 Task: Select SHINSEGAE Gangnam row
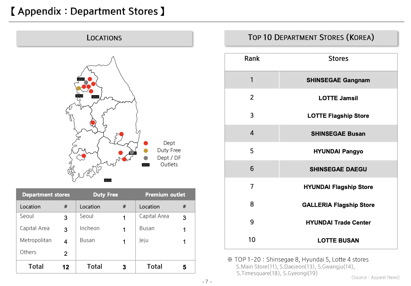point(311,80)
